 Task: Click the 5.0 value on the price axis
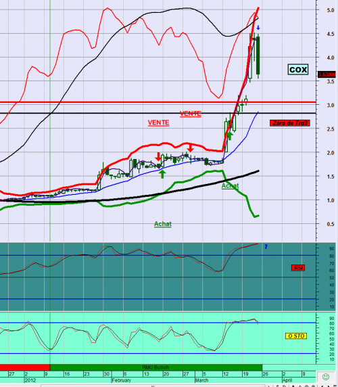(330, 10)
